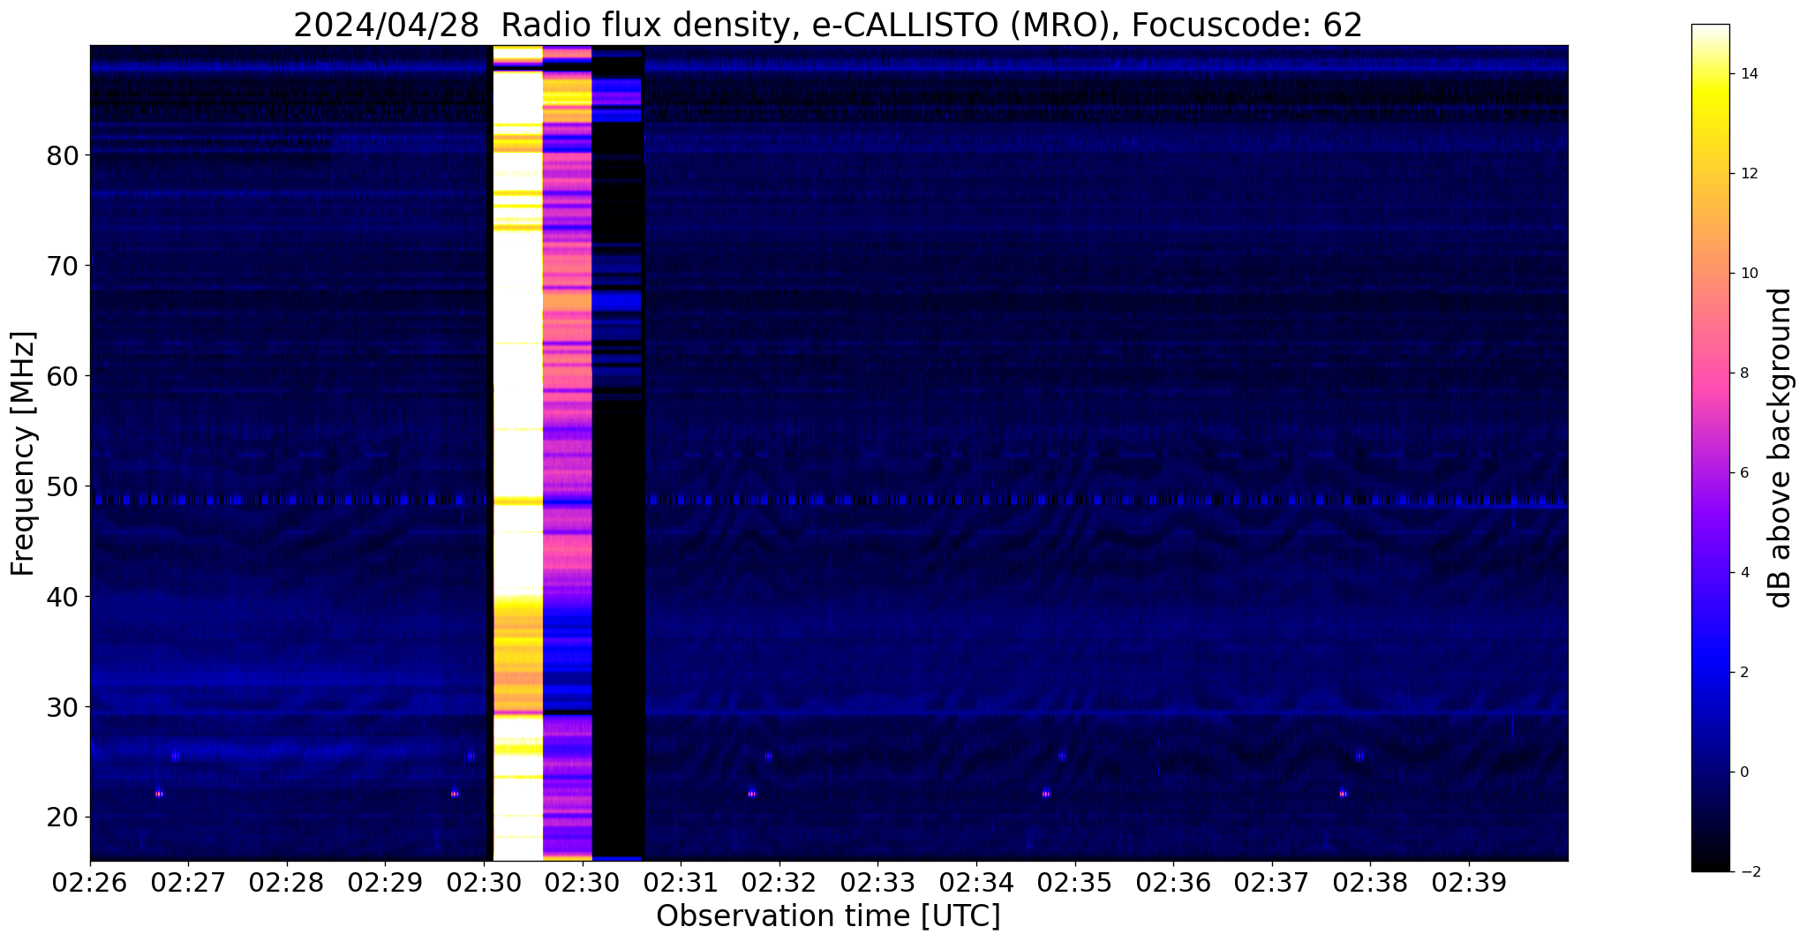Screen dimensions: 1807x942
Task: Click the plot title mentioning e-CALLISTO (MRO)
Action: pyautogui.click(x=828, y=26)
